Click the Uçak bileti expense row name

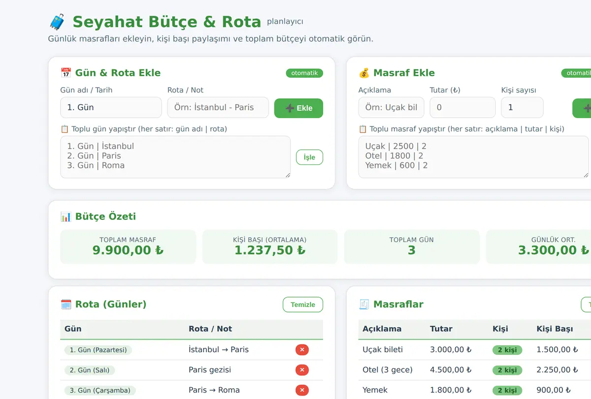(383, 350)
